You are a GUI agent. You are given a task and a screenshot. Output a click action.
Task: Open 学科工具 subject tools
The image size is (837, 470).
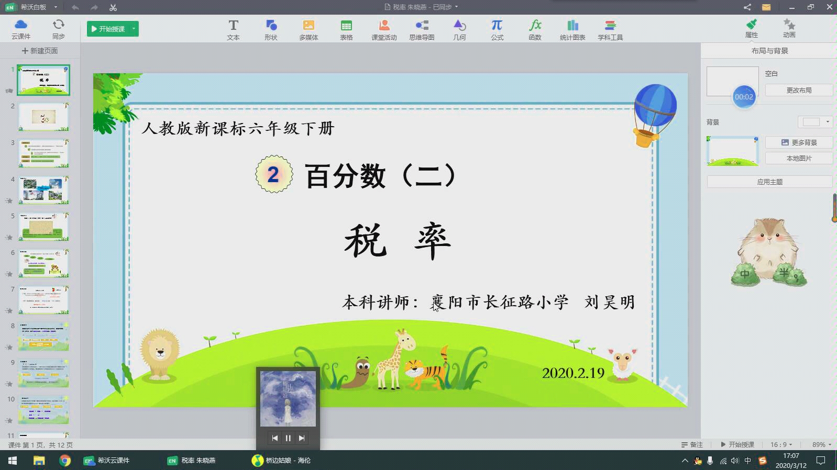pos(610,30)
